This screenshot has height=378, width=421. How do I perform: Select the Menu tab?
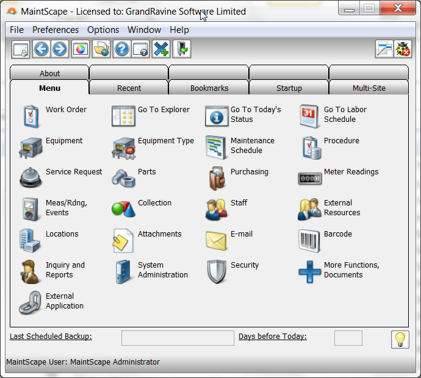point(49,88)
